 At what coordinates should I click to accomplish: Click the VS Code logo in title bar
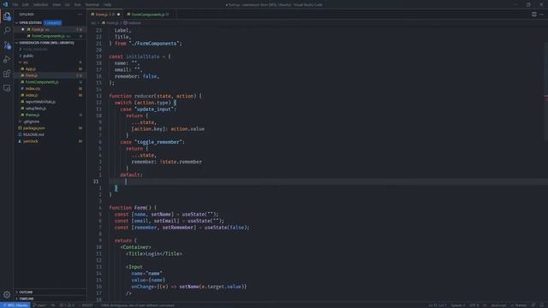(5, 4)
